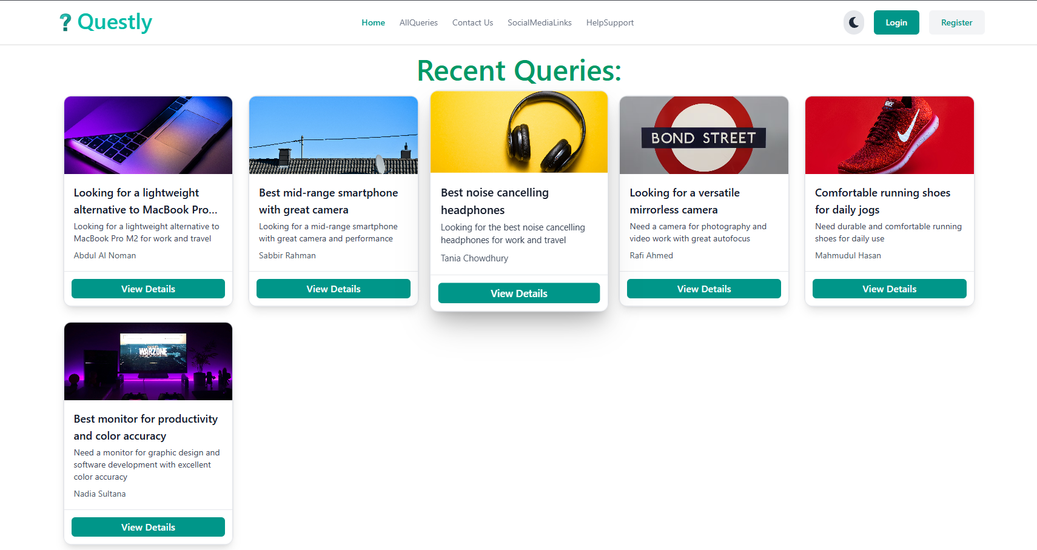View details for noise cancelling headphones
Screen dimensions: 1037x550
(518, 293)
